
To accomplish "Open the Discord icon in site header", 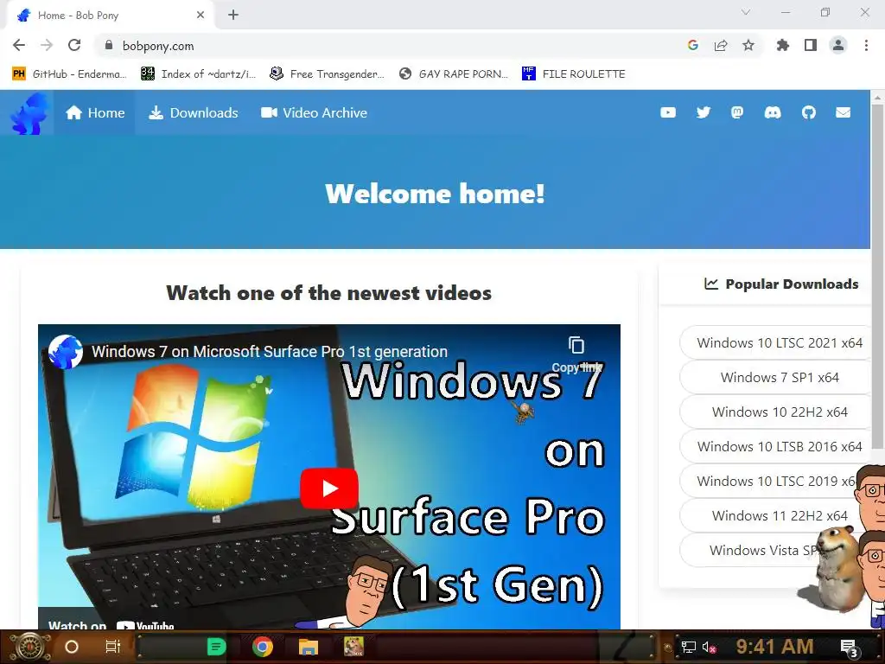I will (773, 112).
